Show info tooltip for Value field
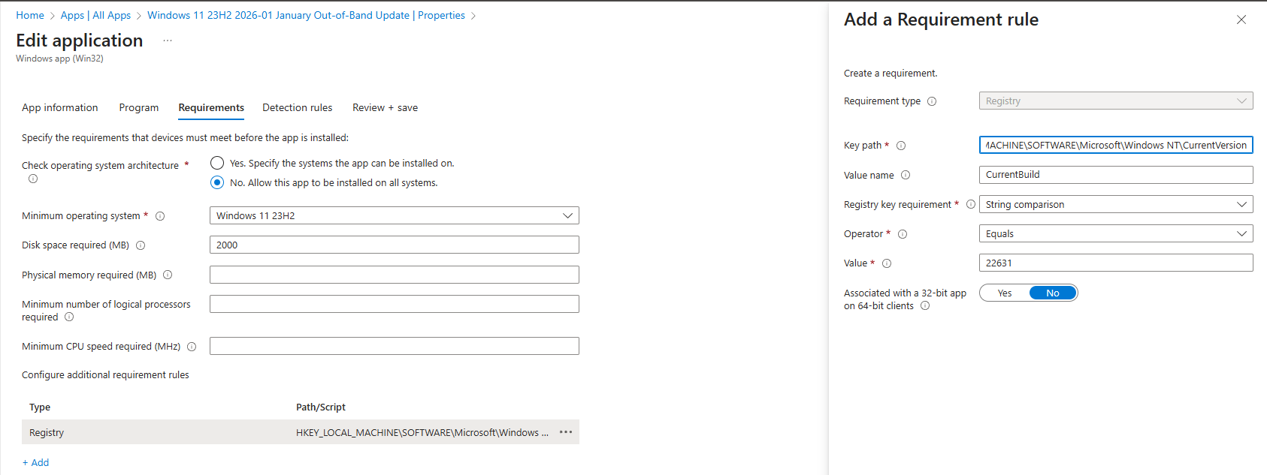1267x475 pixels. point(887,263)
